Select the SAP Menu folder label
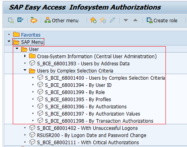 [32, 42]
